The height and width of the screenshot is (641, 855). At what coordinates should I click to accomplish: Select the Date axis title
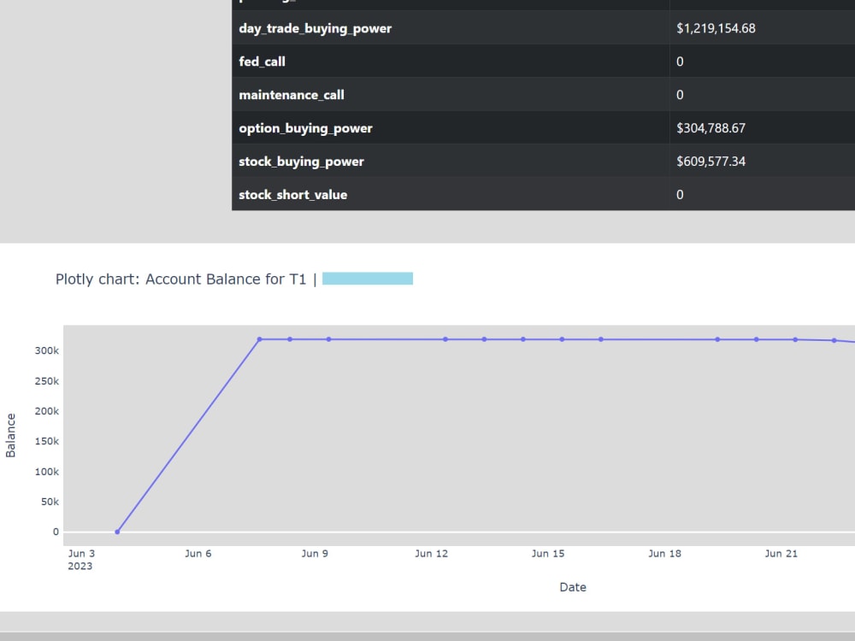click(x=573, y=587)
